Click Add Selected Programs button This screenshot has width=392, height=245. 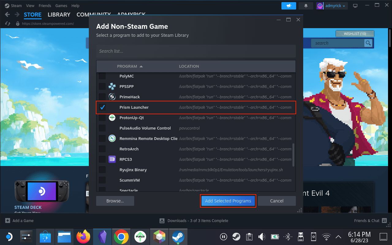(x=228, y=201)
